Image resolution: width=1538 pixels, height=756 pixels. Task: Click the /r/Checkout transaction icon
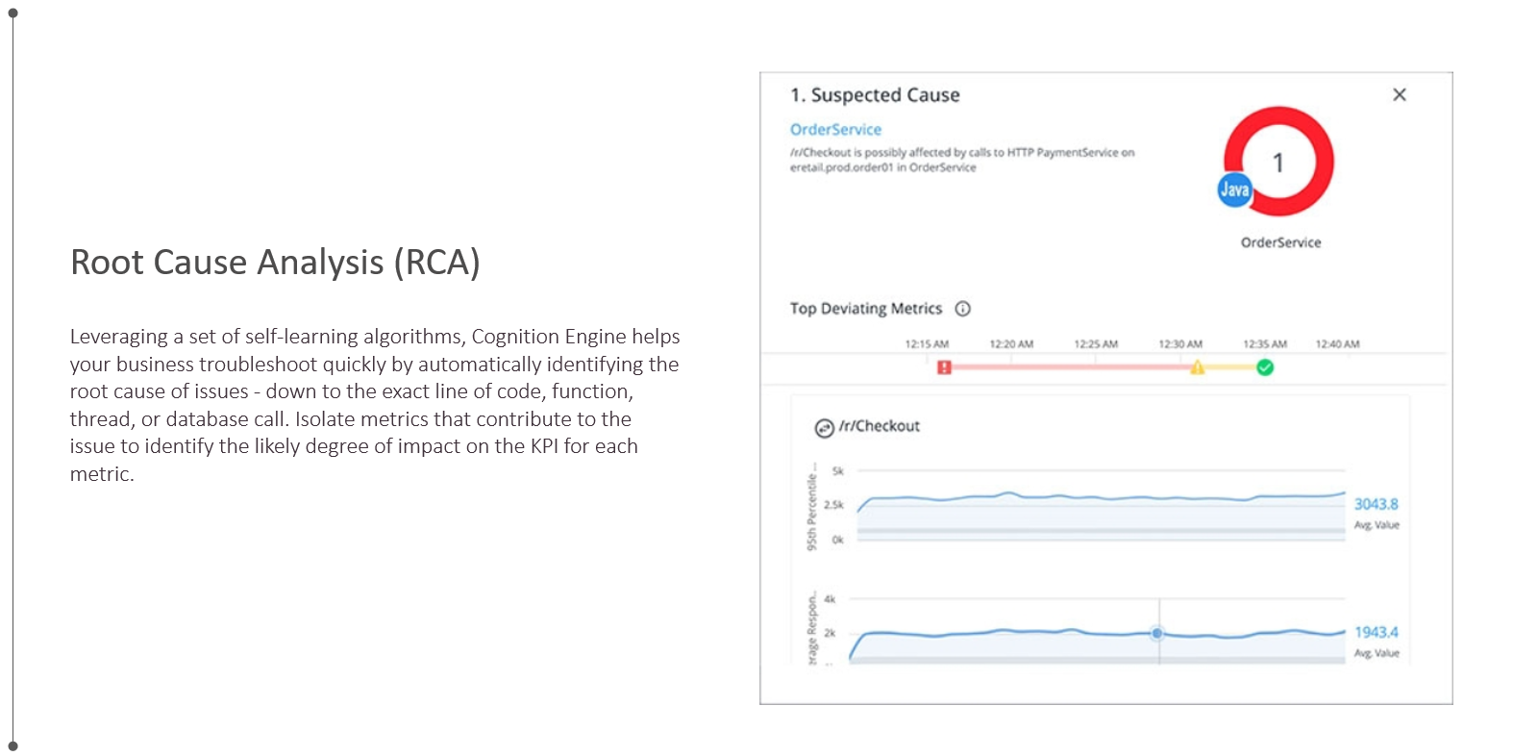(x=824, y=428)
